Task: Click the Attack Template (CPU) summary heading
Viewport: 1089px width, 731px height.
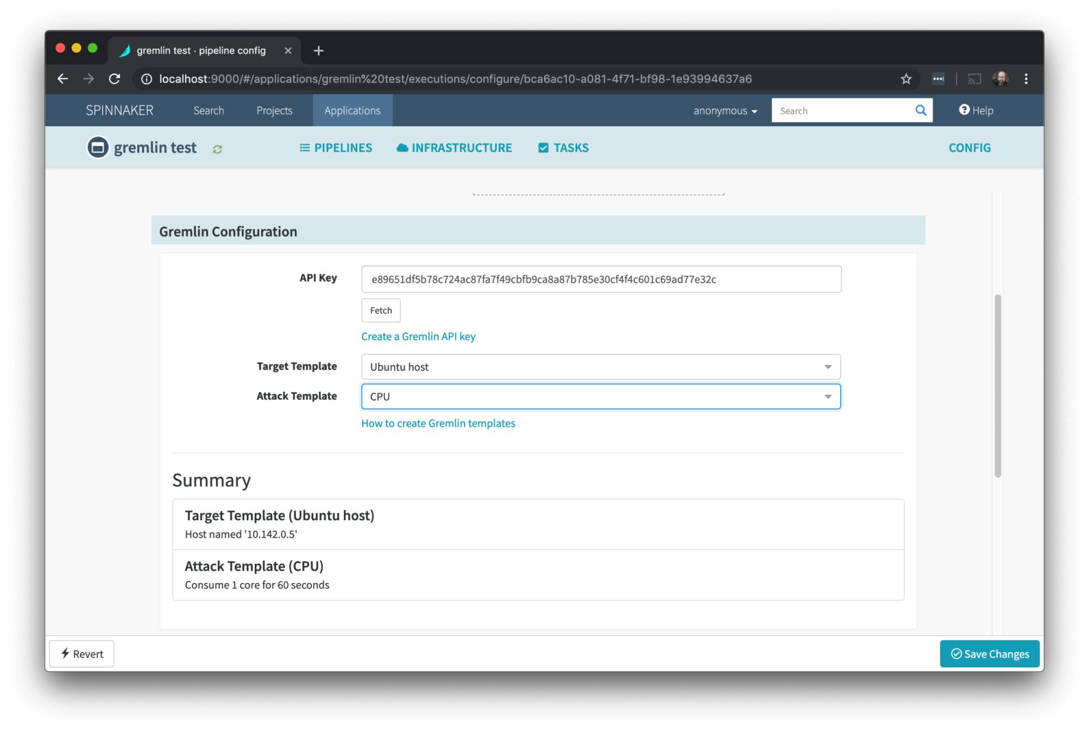Action: click(254, 566)
